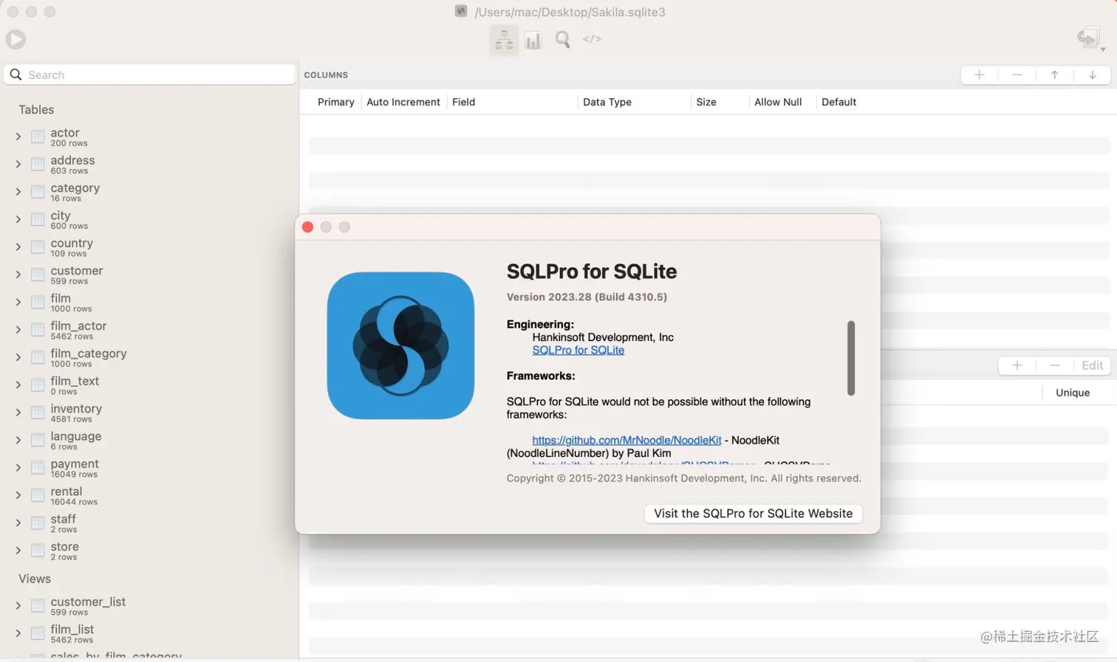The height and width of the screenshot is (662, 1117).
Task: Click the payment table icon
Action: coord(38,468)
